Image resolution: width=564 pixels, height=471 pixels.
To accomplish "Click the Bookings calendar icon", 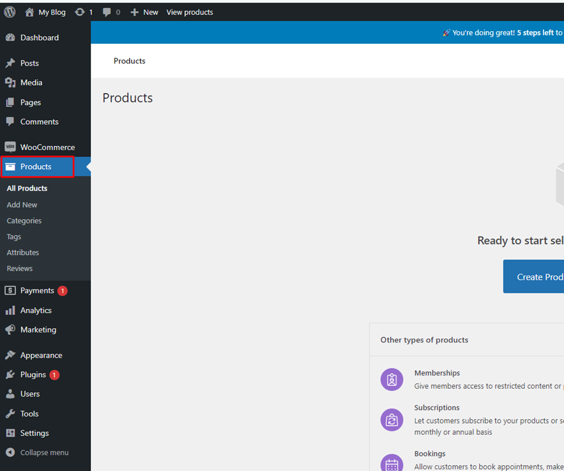I will tap(392, 462).
